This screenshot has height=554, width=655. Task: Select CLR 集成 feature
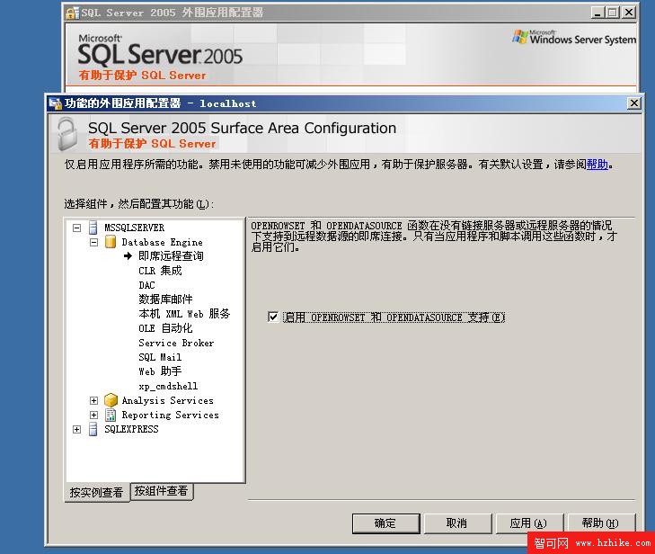click(x=160, y=271)
